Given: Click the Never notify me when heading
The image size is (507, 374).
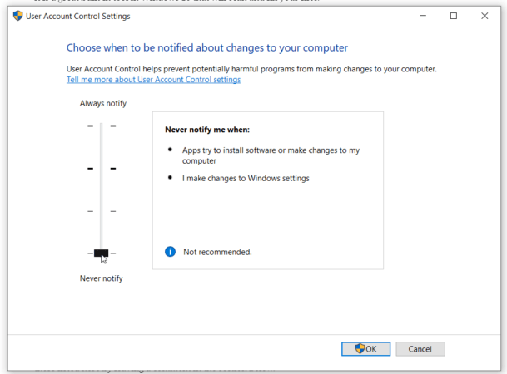Looking at the screenshot, I should 207,130.
